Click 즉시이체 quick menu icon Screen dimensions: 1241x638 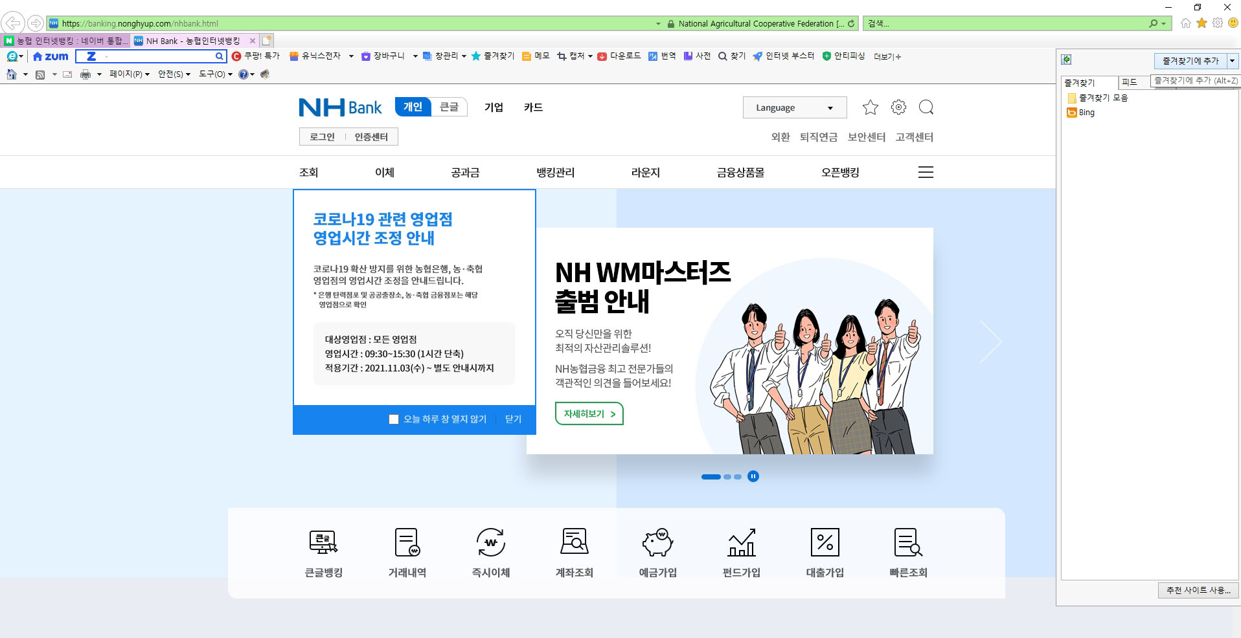coord(491,542)
